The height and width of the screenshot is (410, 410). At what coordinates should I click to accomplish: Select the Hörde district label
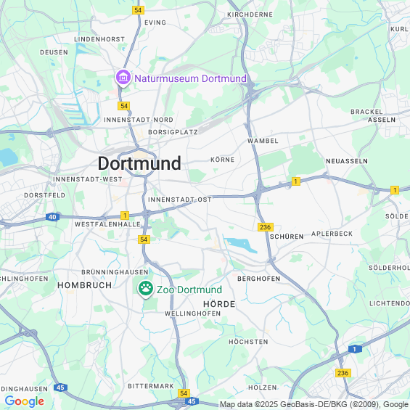click(219, 304)
